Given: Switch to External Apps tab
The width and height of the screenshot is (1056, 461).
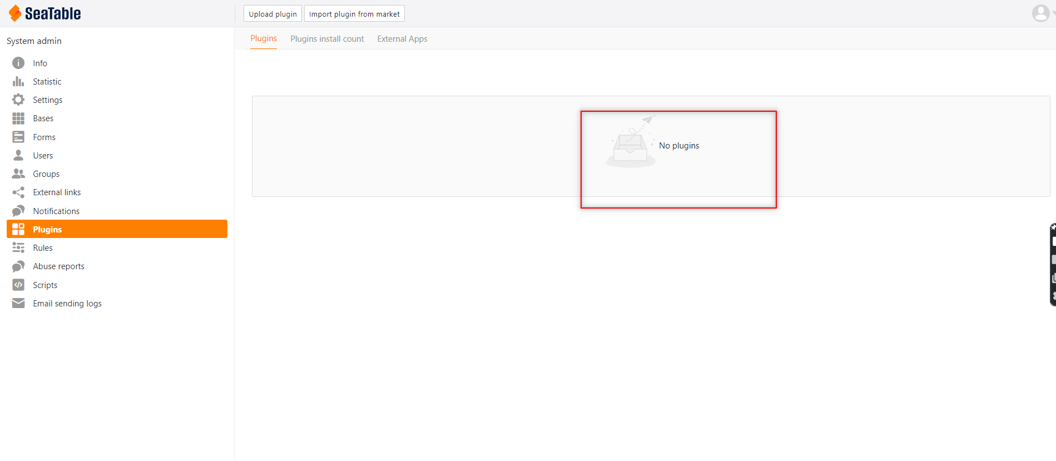Looking at the screenshot, I should [402, 39].
